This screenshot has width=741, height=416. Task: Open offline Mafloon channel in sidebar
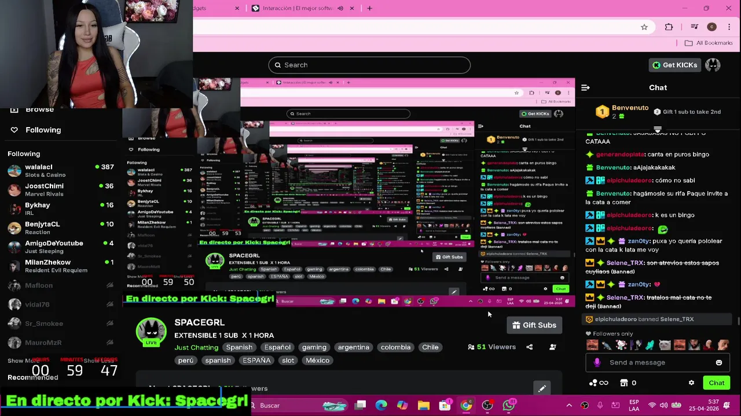point(60,285)
